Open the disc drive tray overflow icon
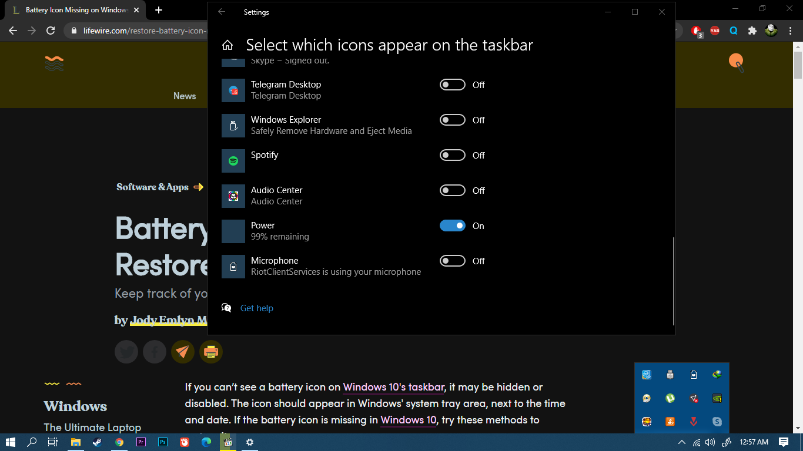The image size is (803, 451). pyautogui.click(x=647, y=398)
